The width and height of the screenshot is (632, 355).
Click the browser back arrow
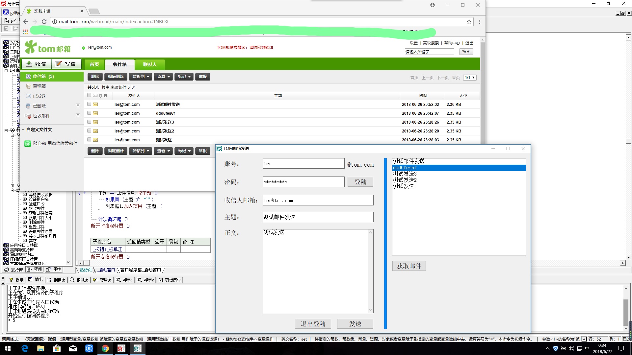26,22
